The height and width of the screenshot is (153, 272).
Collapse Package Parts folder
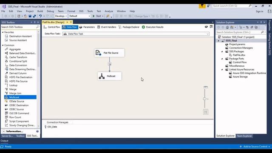(x=222, y=59)
